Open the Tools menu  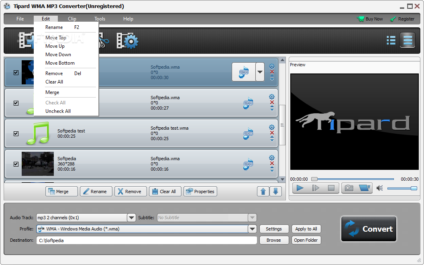pos(100,18)
